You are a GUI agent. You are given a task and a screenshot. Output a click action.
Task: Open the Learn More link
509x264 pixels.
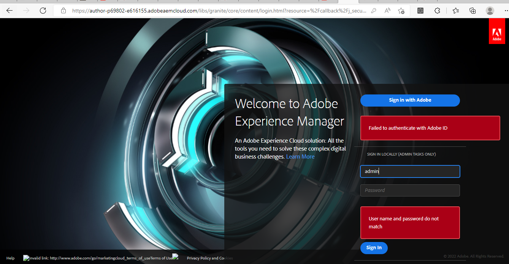click(300, 156)
